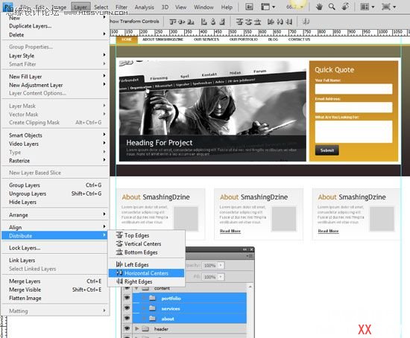This screenshot has height=338, width=410.
Task: Hide the portfolio layer group
Action: point(127,298)
